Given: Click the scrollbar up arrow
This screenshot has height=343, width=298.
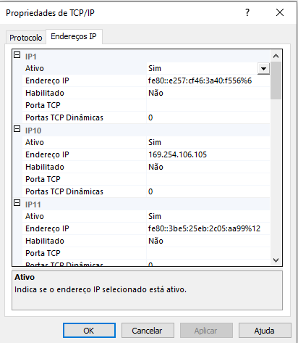Looking at the screenshot, I should click(x=276, y=56).
